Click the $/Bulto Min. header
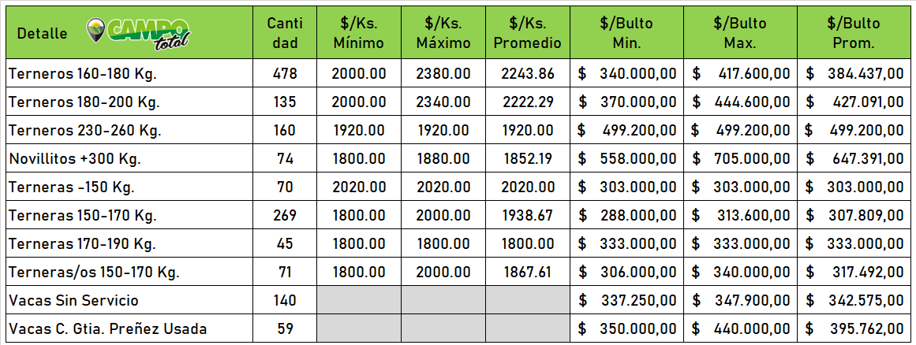Image resolution: width=916 pixels, height=345 pixels. point(627,33)
